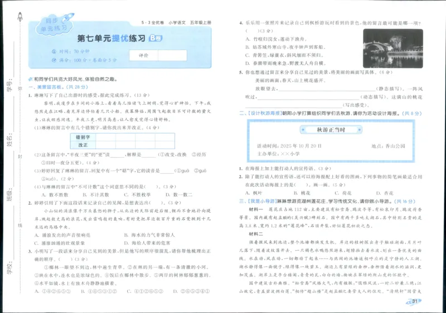Click the blank line before (静态描写)
The height and width of the screenshot is (313, 446).
point(327,90)
